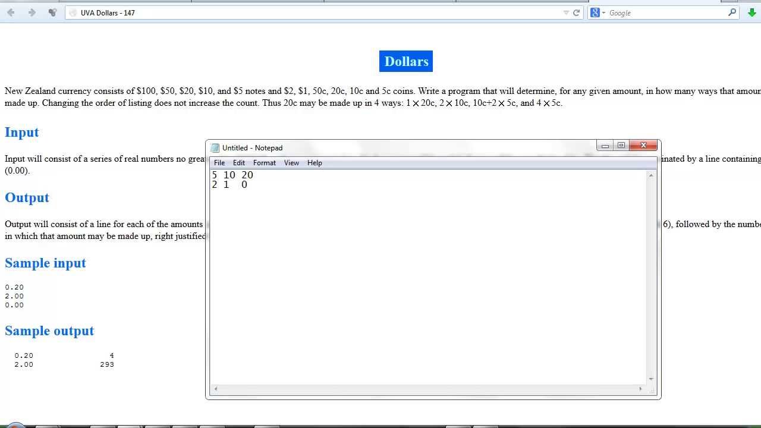
Task: Click Notepad's vertical scrollbar up arrow
Action: coord(651,175)
